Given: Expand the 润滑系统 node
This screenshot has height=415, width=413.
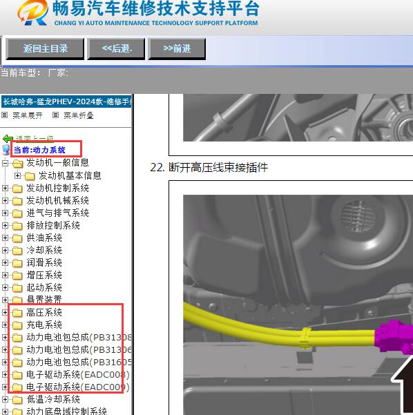Looking at the screenshot, I should [5, 263].
